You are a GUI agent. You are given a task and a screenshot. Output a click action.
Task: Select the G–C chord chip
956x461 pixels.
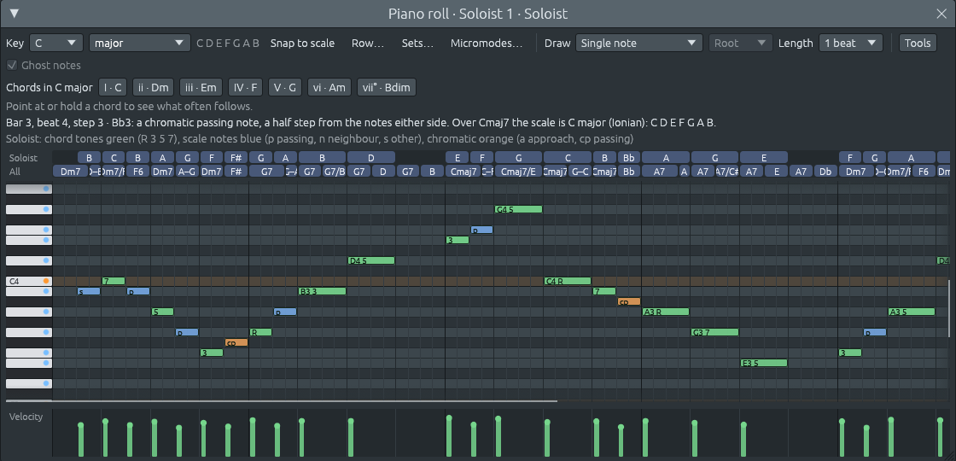point(580,172)
